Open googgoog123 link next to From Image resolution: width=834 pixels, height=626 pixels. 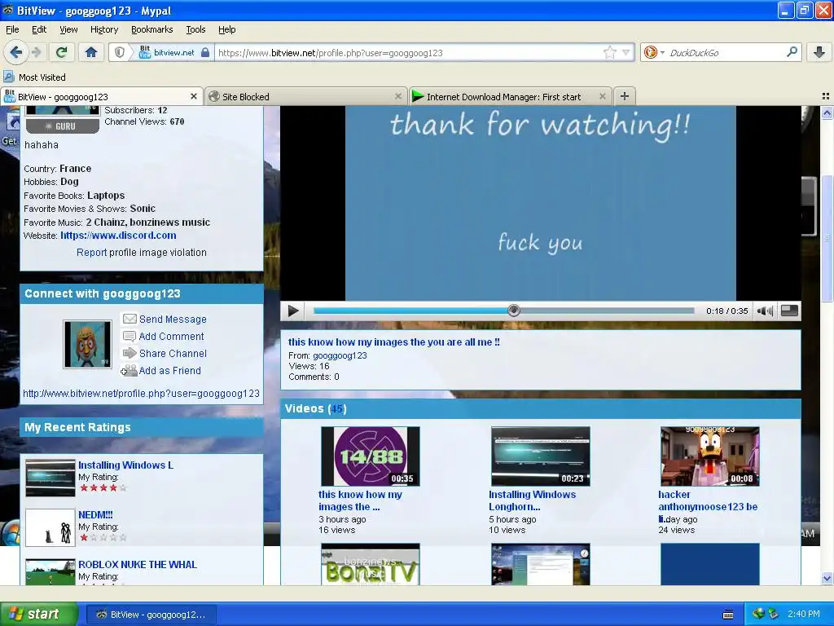point(340,355)
